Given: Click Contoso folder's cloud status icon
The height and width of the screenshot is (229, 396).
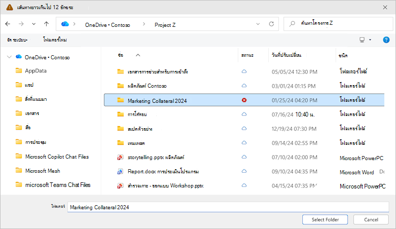Looking at the screenshot, I should coord(244,86).
